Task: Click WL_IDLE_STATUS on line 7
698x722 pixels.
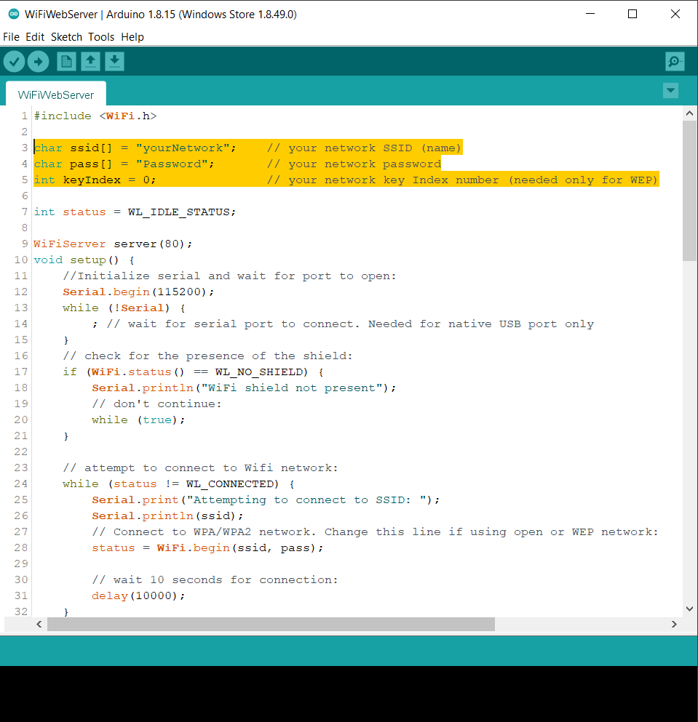Action: (179, 212)
